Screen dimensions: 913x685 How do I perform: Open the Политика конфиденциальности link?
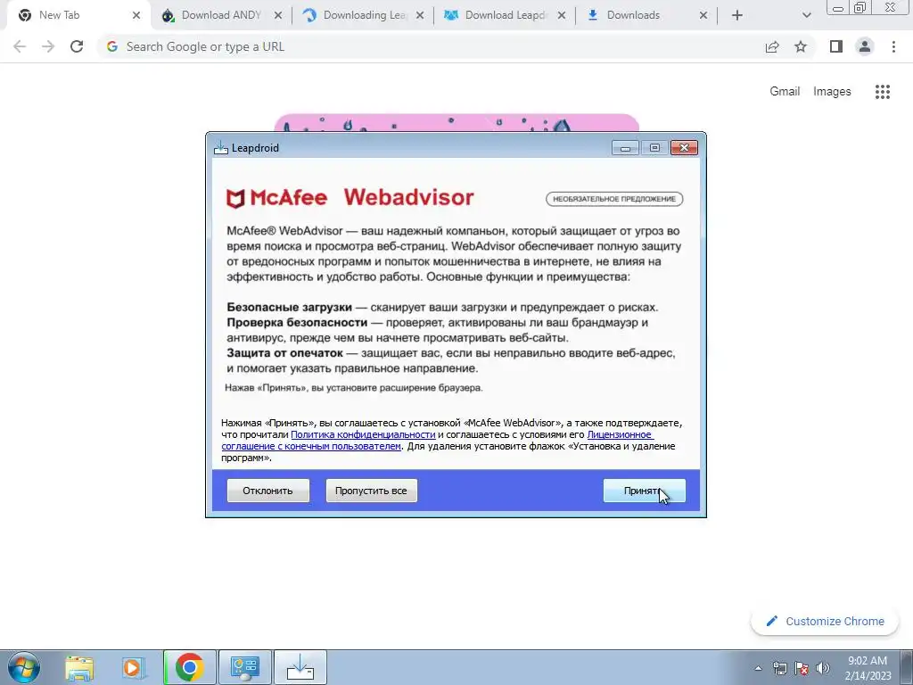[x=363, y=434]
